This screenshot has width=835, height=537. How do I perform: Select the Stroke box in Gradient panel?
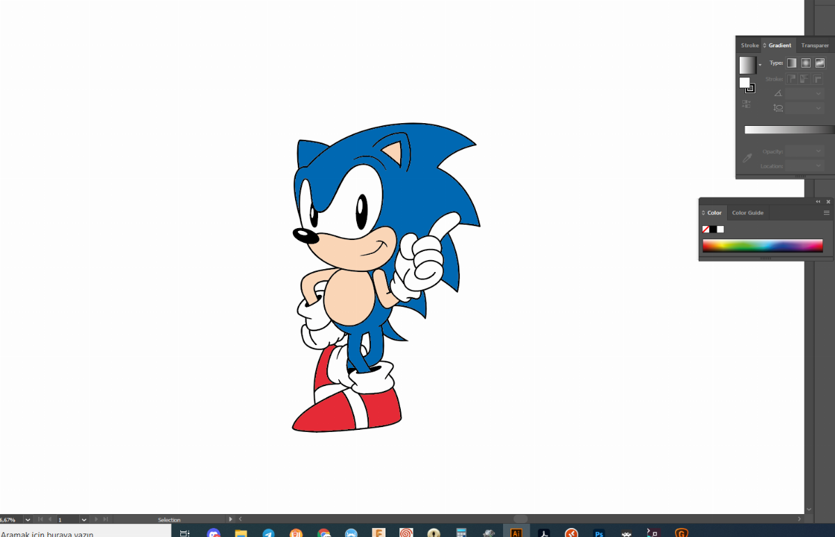[x=750, y=88]
